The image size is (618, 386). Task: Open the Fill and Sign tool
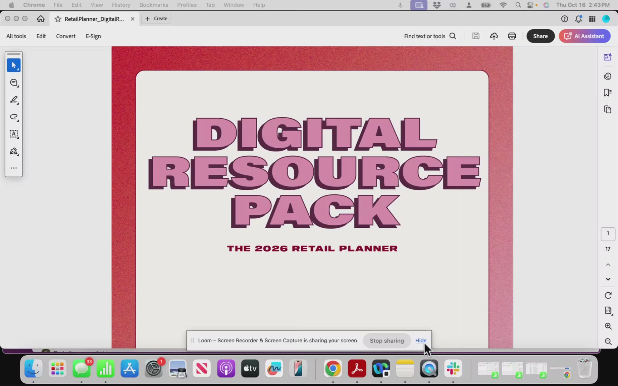[x=14, y=151]
